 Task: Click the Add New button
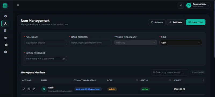click(176, 22)
